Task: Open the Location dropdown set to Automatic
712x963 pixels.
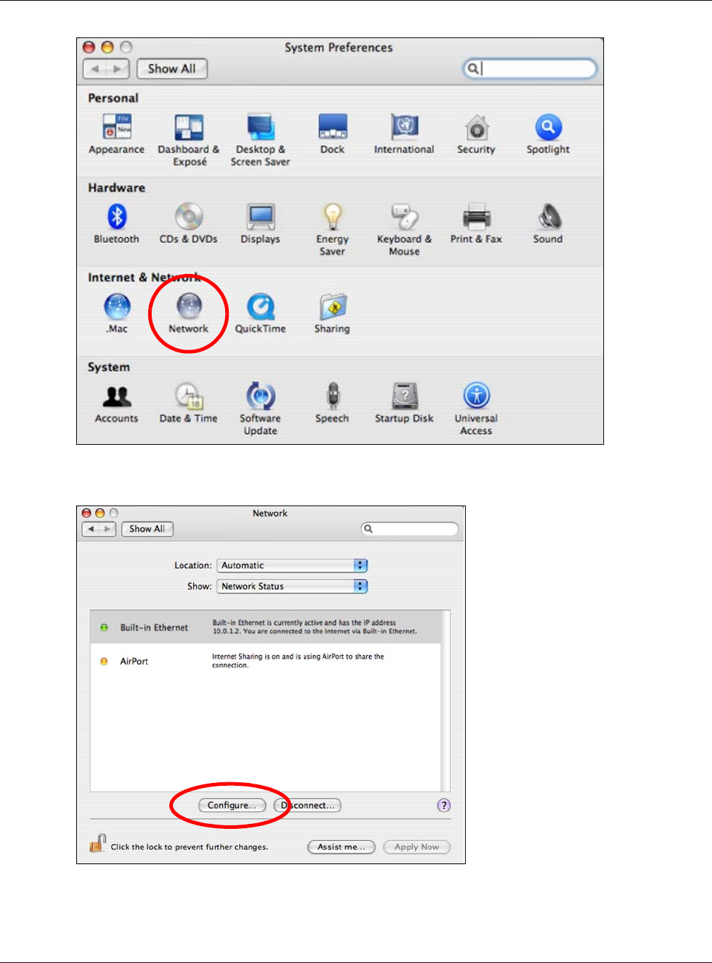Action: pos(292,566)
